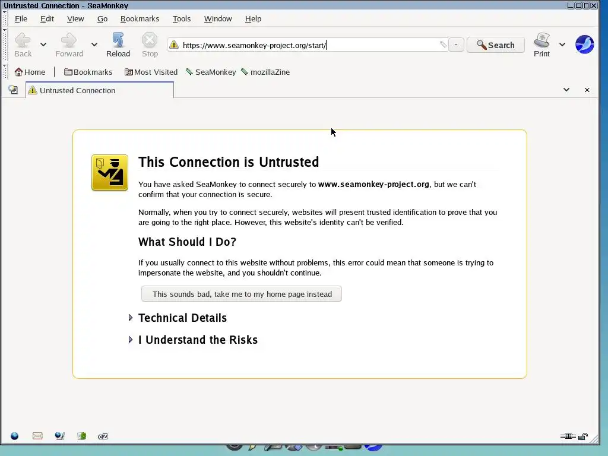Click 'take me to my home page instead'

(x=242, y=294)
